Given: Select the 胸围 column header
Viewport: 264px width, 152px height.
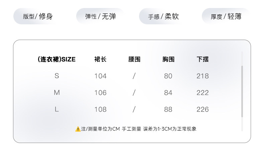Looking at the screenshot, I should (x=168, y=60).
